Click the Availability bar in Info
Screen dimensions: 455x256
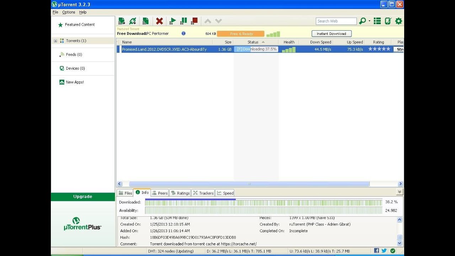263,210
